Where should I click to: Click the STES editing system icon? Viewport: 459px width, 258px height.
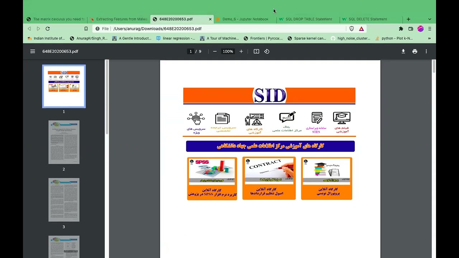coord(317,118)
